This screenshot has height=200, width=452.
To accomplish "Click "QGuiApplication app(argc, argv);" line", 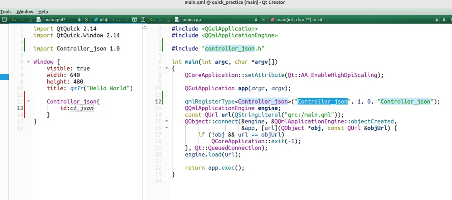I will tap(238, 89).
